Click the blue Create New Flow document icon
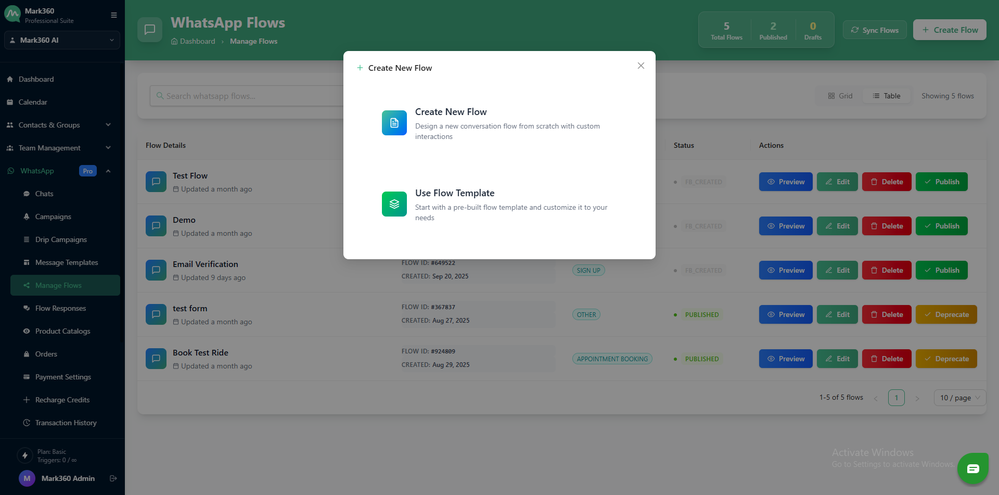This screenshot has width=999, height=495. [394, 123]
